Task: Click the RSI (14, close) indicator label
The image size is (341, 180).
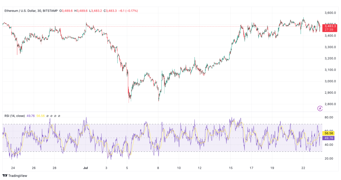Action: point(15,116)
